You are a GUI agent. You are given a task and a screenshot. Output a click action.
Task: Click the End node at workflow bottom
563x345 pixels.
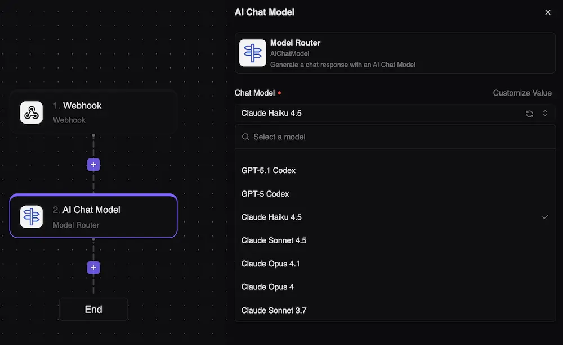pyautogui.click(x=93, y=309)
